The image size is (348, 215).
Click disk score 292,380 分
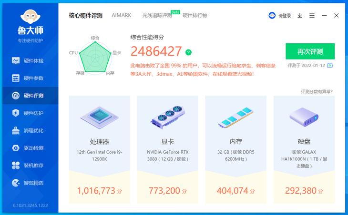click(x=304, y=191)
